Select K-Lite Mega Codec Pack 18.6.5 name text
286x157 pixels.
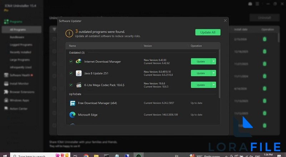[x=104, y=85]
